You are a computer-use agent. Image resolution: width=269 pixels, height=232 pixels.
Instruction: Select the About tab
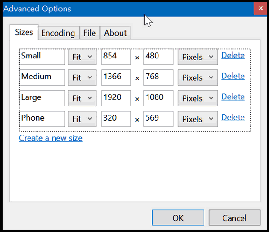[x=115, y=33]
